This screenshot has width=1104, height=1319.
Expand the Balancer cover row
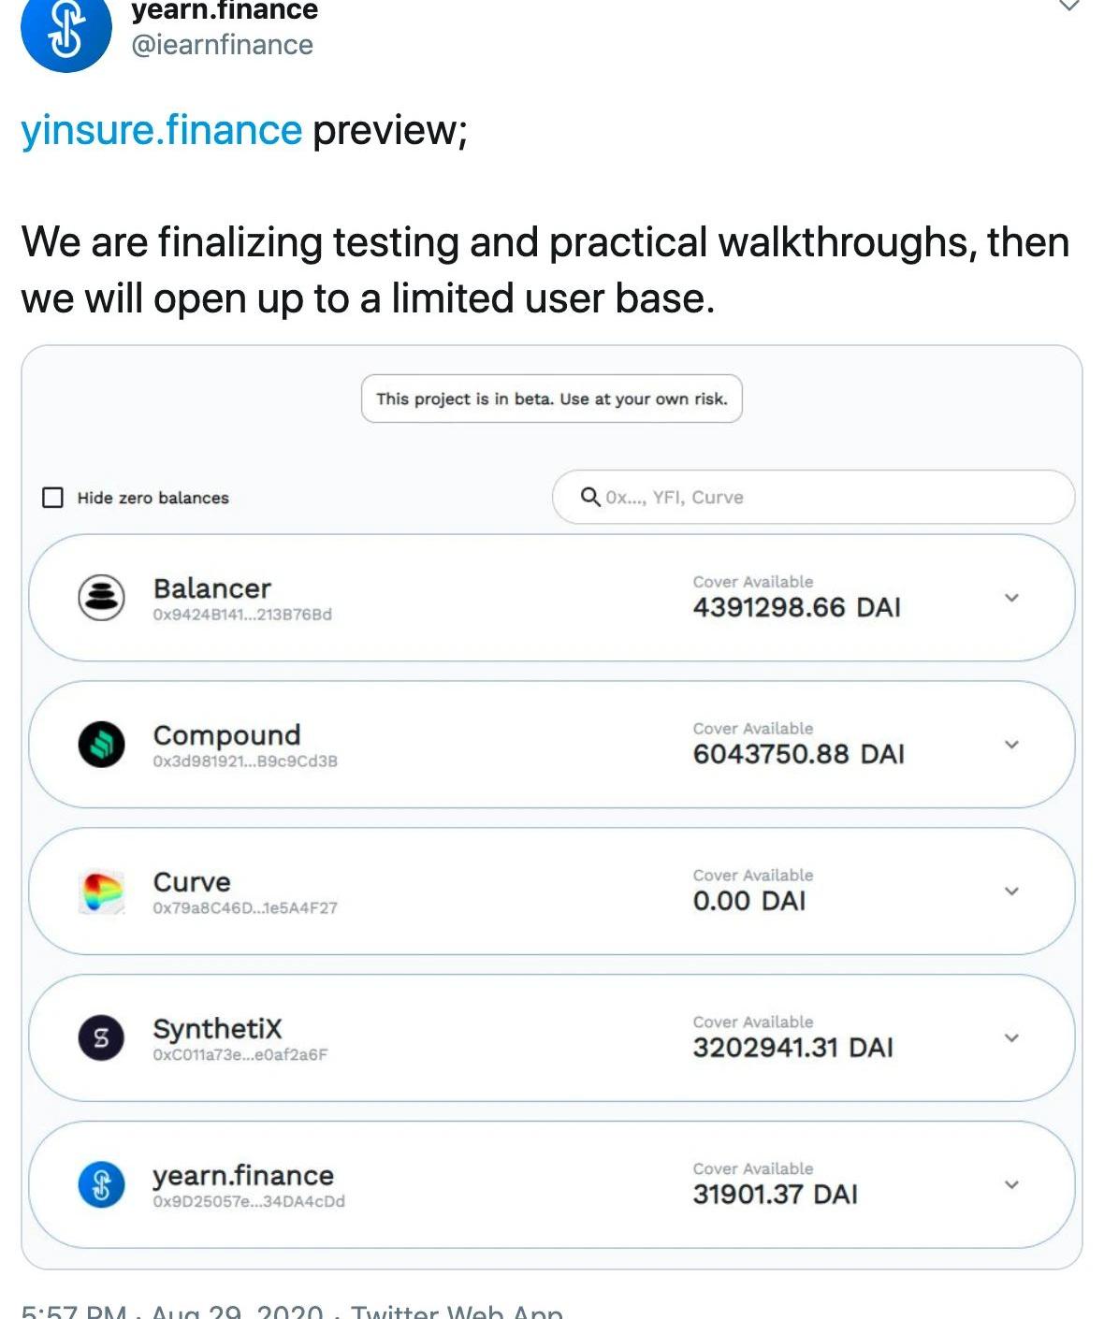1011,598
